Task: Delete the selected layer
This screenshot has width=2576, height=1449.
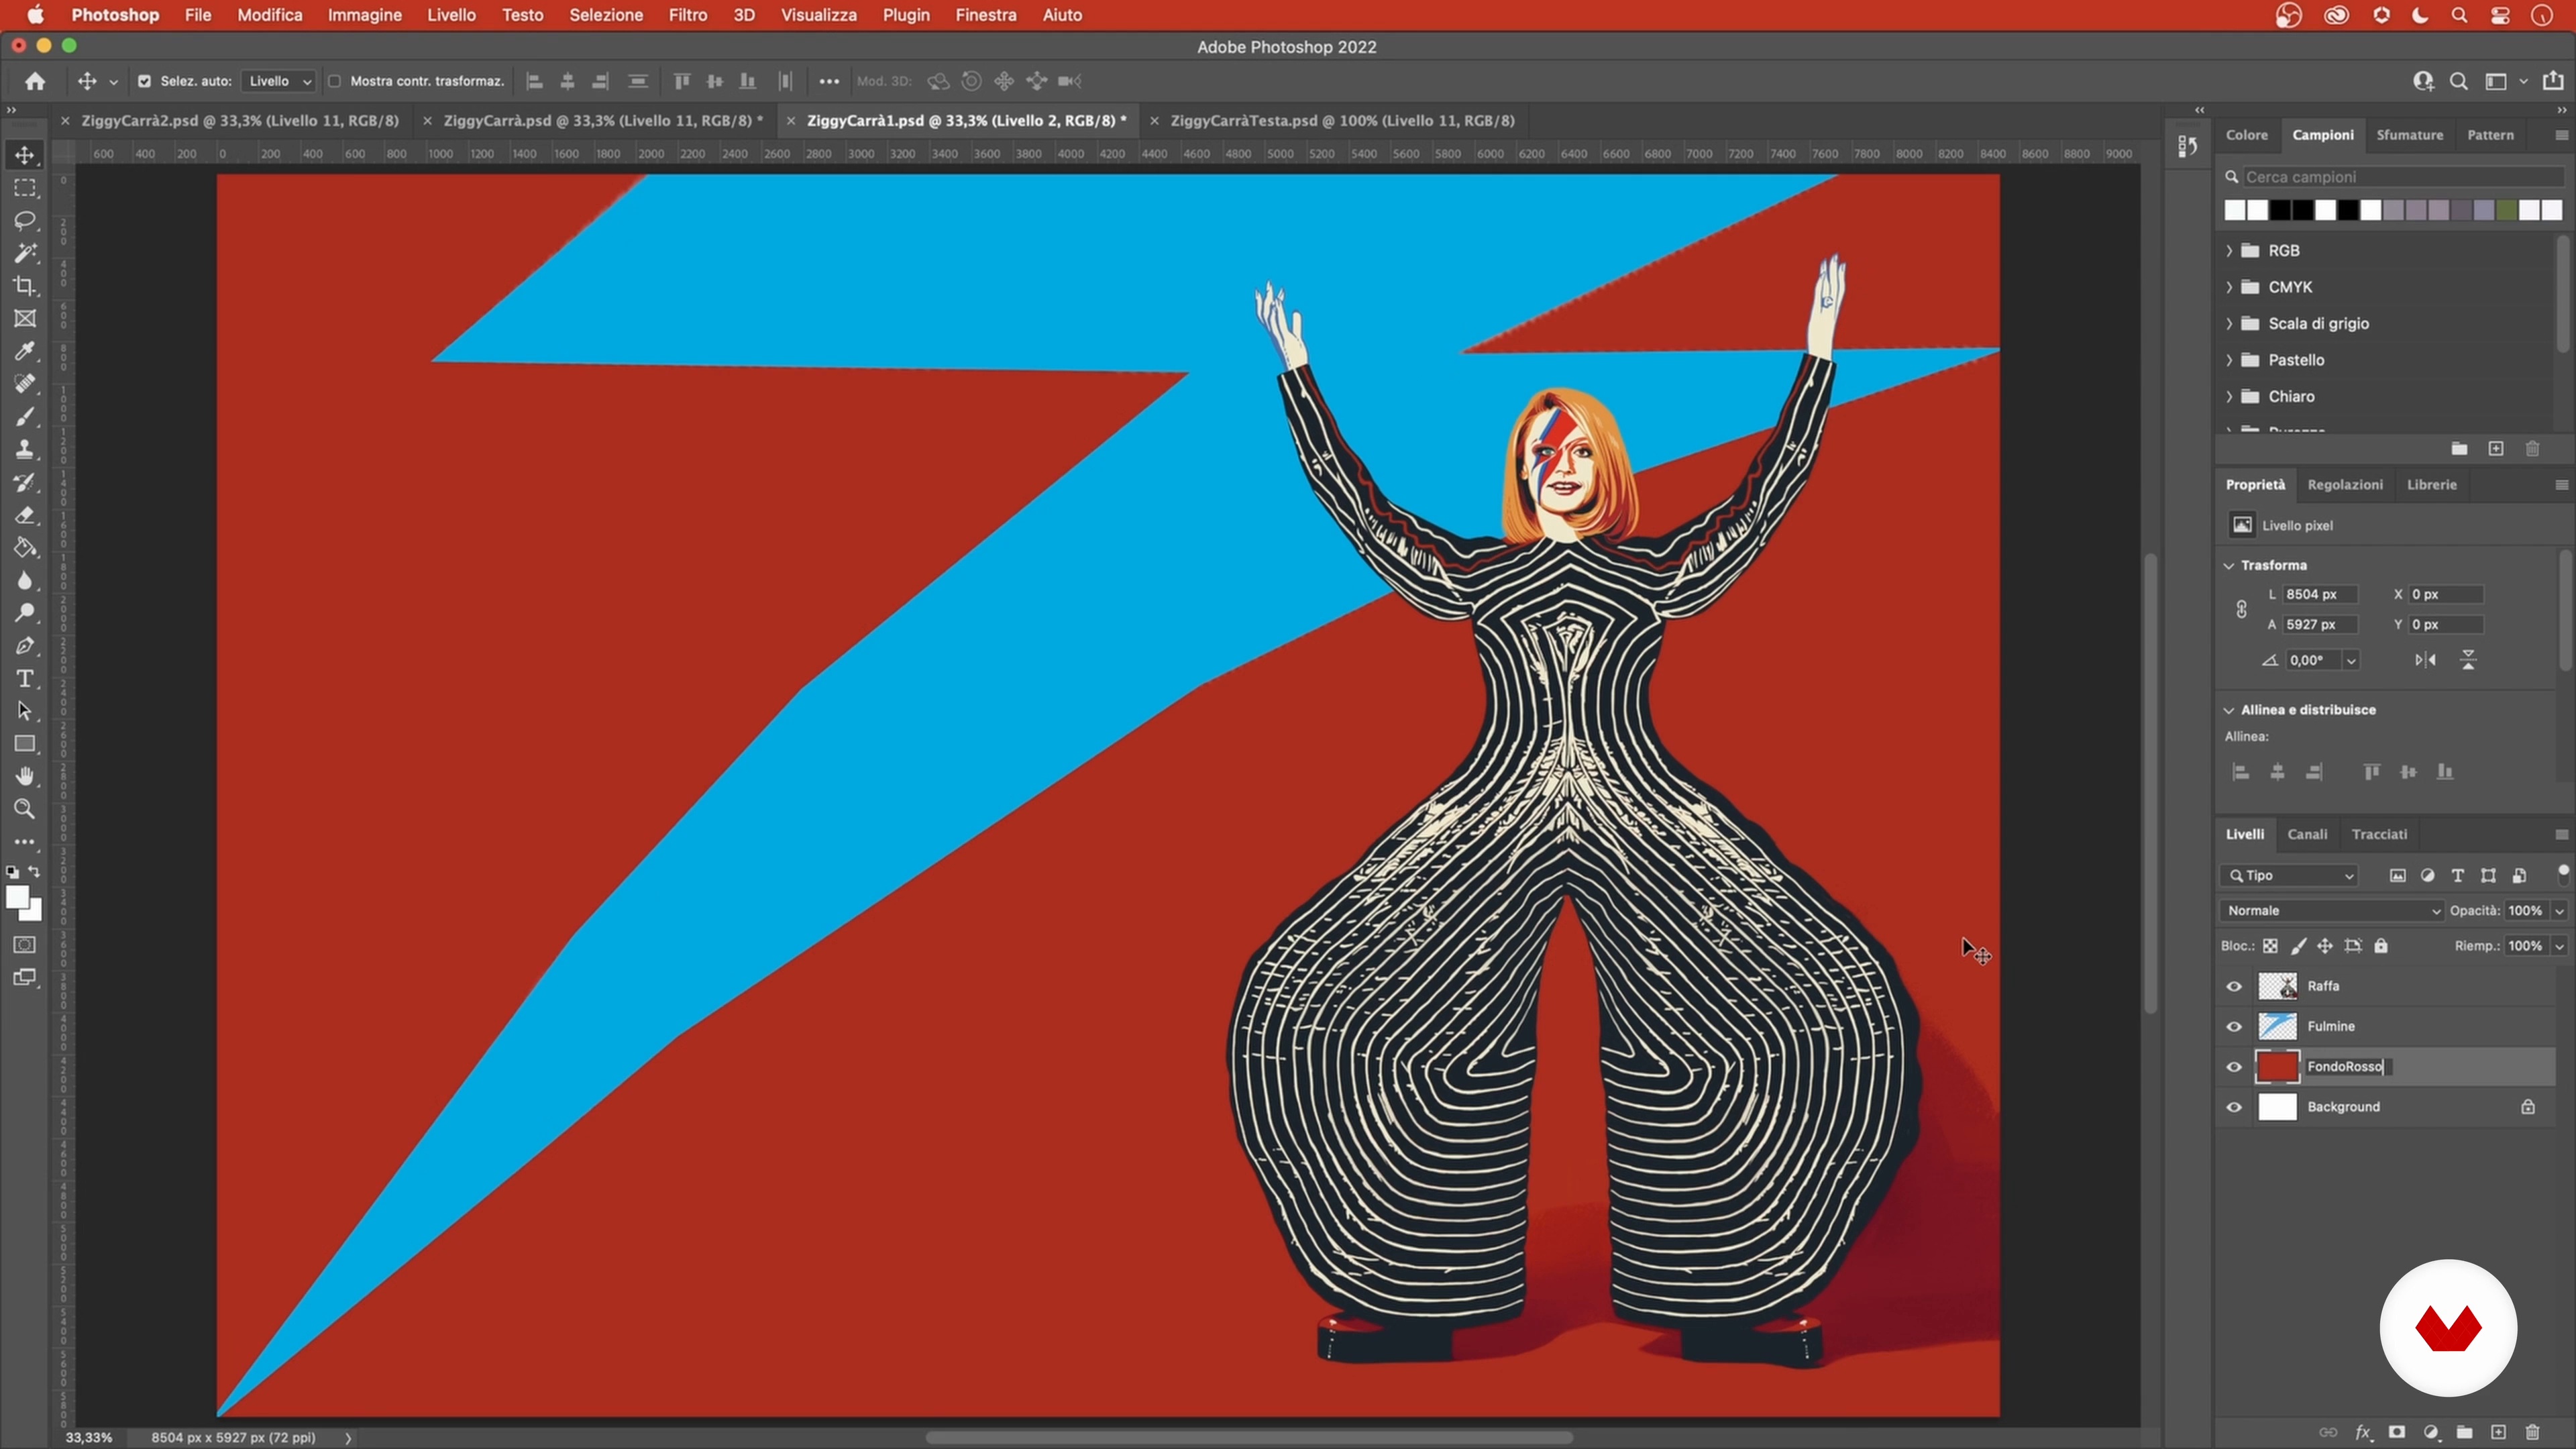Action: 2532,1432
